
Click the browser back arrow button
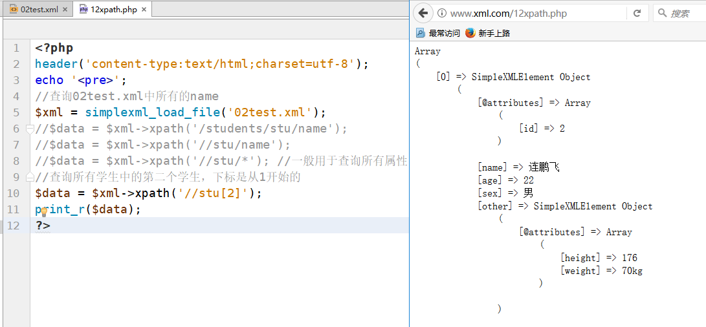[423, 13]
